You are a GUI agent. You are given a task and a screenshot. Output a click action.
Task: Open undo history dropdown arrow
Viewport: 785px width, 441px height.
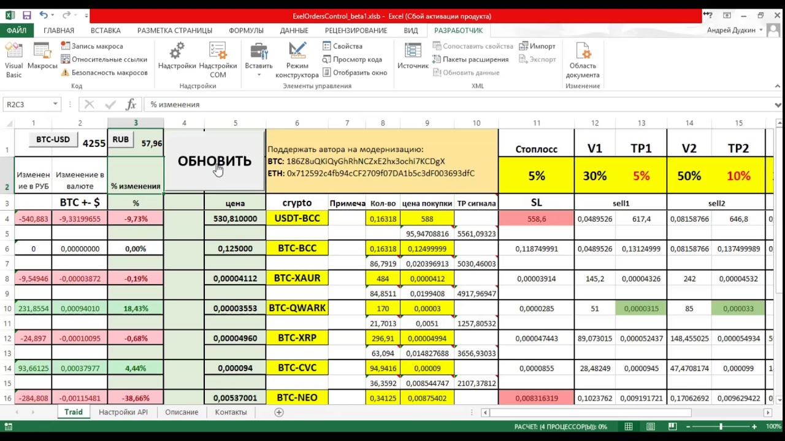[x=52, y=15]
